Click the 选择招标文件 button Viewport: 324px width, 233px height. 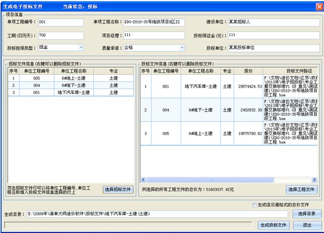[118, 190]
